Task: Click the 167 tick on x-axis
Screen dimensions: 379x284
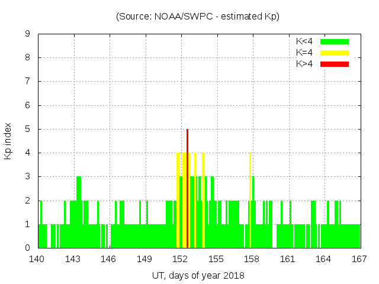Action: pos(359,259)
